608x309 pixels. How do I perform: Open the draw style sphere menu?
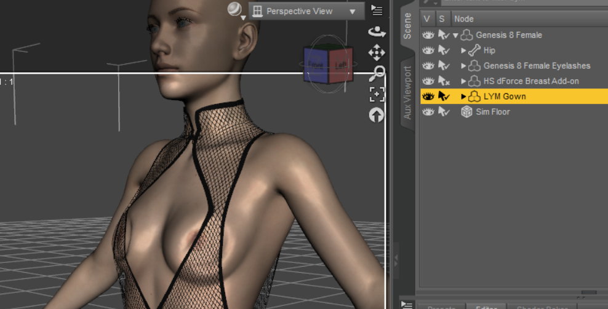pyautogui.click(x=236, y=10)
